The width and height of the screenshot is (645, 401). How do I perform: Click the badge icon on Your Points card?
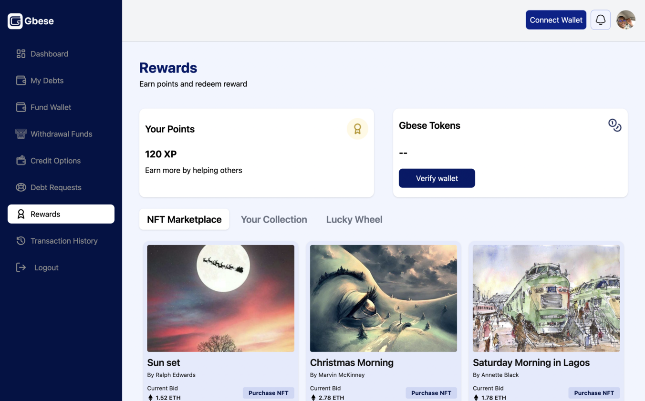(x=357, y=129)
